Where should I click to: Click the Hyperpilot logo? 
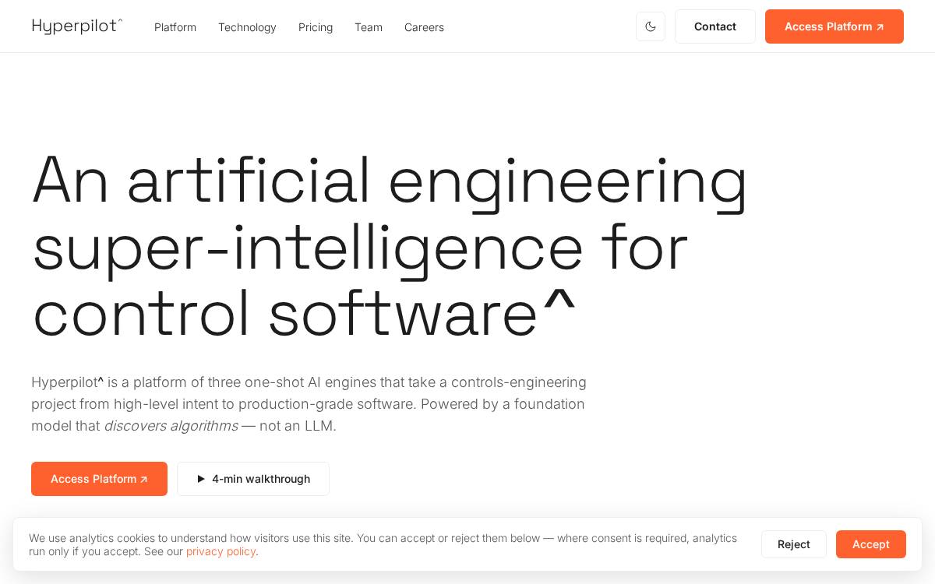pyautogui.click(x=77, y=26)
